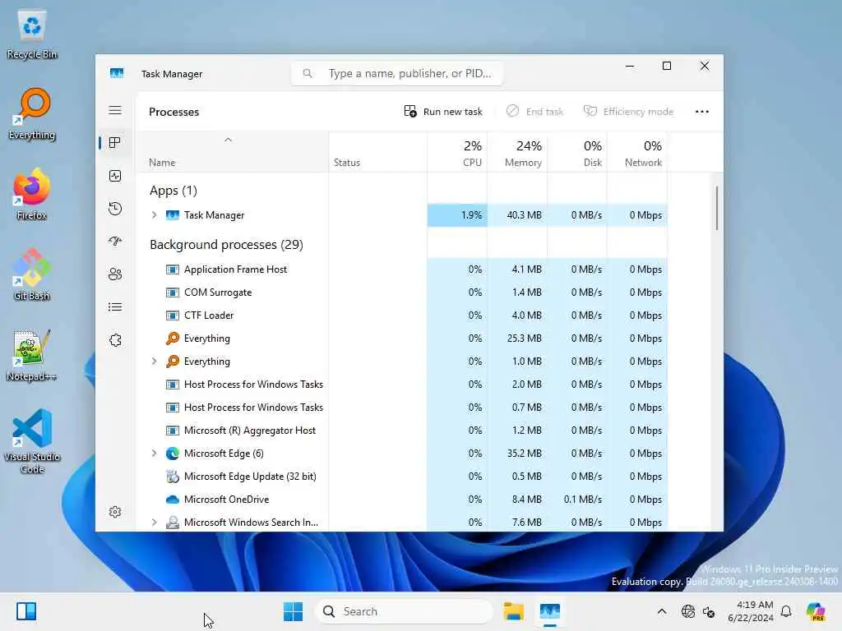The width and height of the screenshot is (842, 631).
Task: Open the Recycle Bin desktop icon
Action: click(x=32, y=35)
